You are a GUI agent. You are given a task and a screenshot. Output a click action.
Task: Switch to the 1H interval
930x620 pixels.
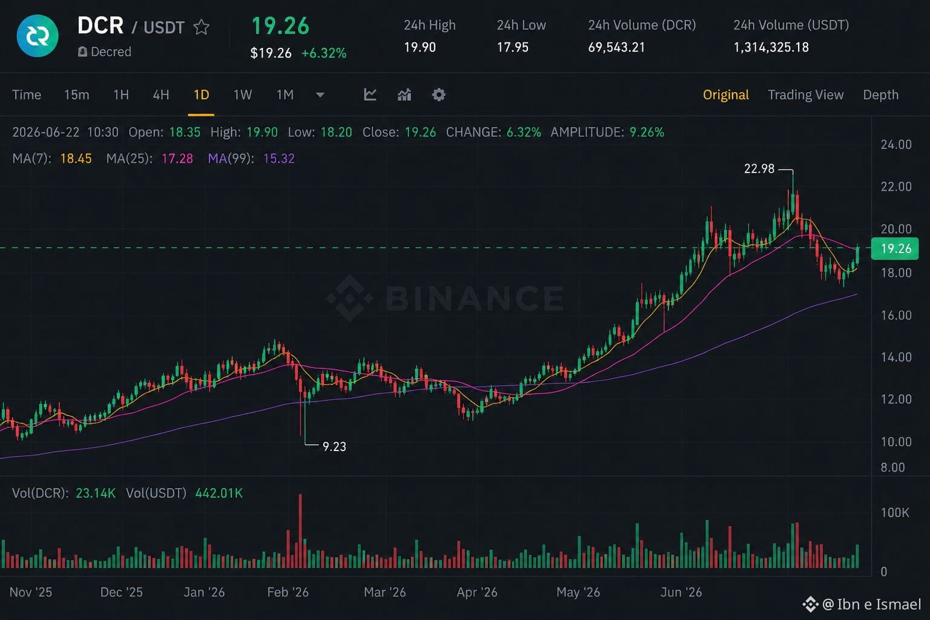coord(121,94)
